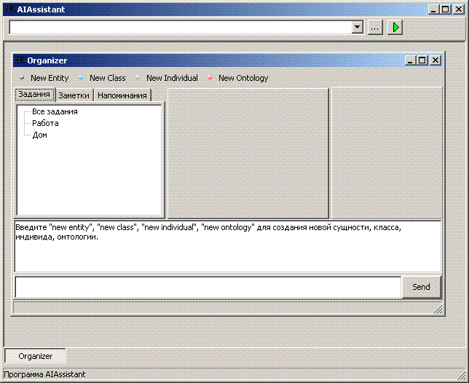
Task: Select Все задания in the tree
Action: 55,112
